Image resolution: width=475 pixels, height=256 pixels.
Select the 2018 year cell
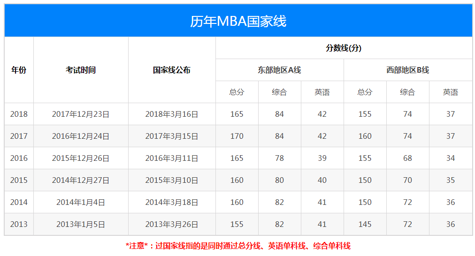19,114
